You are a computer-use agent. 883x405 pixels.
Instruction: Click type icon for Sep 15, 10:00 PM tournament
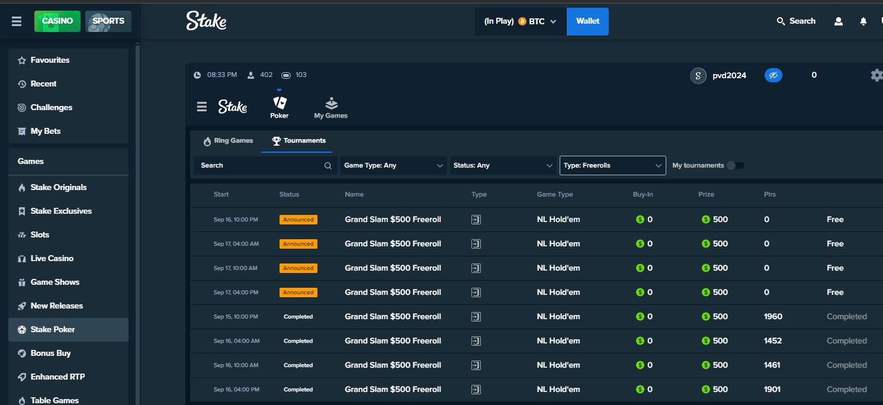[476, 317]
